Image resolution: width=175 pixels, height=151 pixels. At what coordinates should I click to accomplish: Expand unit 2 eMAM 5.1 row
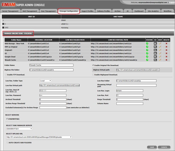(x=3, y=24)
